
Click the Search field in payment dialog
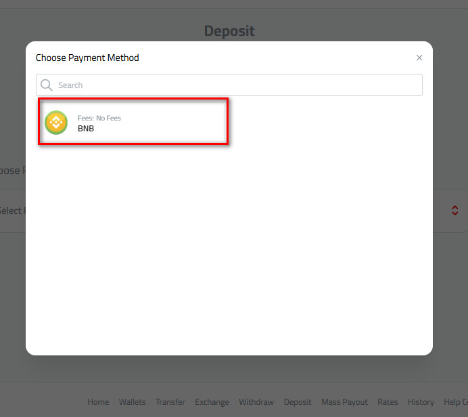point(229,85)
